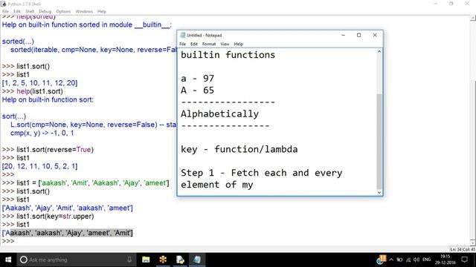
Task: Open the taskbar clock showing 19:15
Action: (445, 260)
